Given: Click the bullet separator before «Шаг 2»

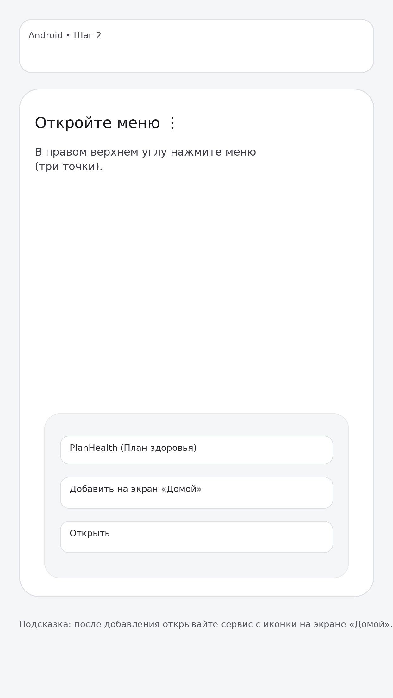Looking at the screenshot, I should [x=68, y=35].
